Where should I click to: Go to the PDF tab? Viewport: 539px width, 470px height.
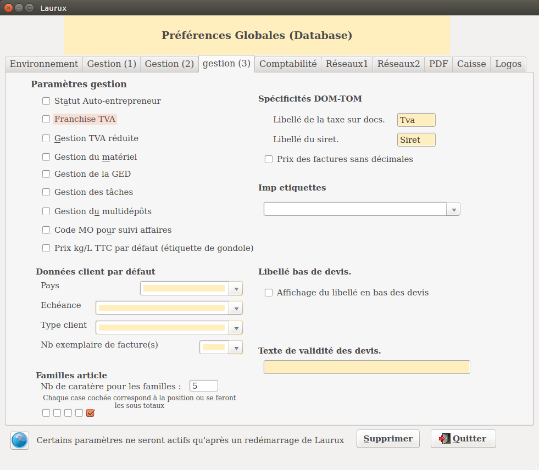point(438,64)
